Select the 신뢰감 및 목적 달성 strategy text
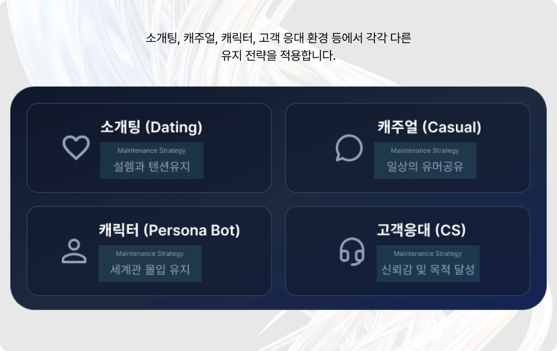 click(x=428, y=269)
